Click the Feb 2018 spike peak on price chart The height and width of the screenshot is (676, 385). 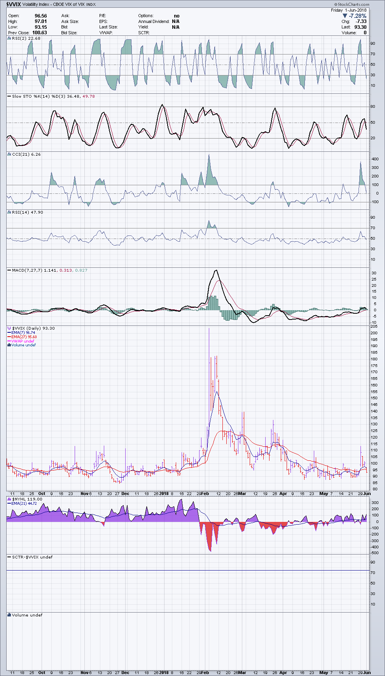[x=209, y=329]
